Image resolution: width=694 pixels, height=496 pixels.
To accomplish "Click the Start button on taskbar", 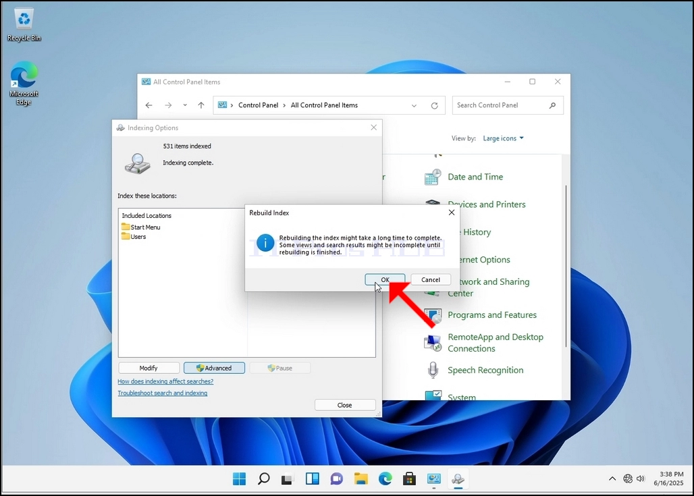I will 240,478.
